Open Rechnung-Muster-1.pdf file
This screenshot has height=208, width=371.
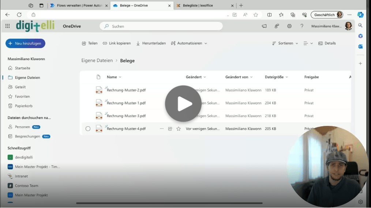coord(126,103)
